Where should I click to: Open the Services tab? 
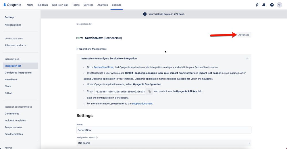88,5
